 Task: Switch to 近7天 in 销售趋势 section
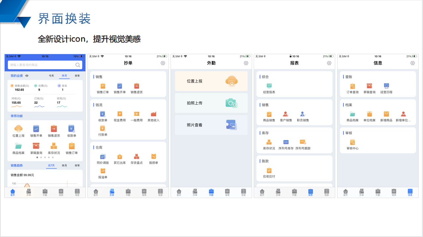(x=51, y=166)
